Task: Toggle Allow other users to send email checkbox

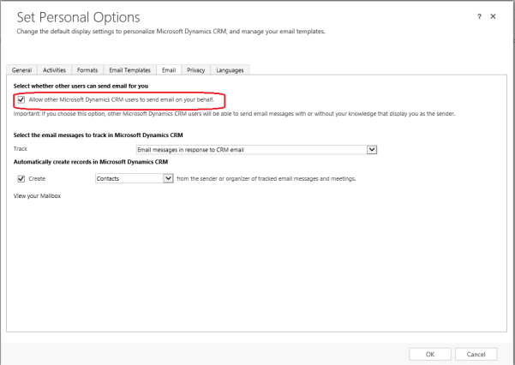Action: pos(21,100)
